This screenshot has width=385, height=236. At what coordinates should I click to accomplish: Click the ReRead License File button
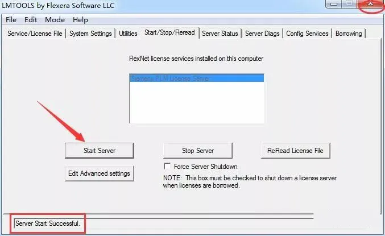[295, 151]
